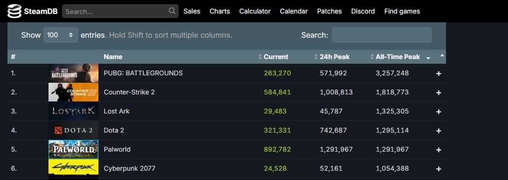Viewport: 508px width, 180px height.
Task: Open Palworld name link
Action: 117,149
